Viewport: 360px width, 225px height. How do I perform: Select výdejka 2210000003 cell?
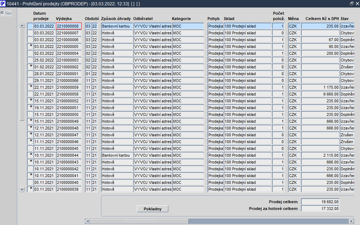69,60
